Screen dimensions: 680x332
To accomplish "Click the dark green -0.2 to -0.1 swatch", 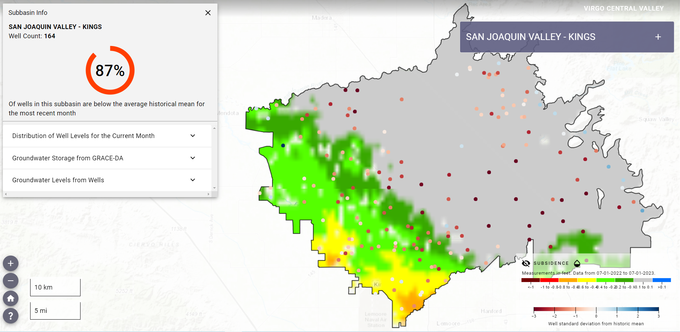I will (624, 280).
